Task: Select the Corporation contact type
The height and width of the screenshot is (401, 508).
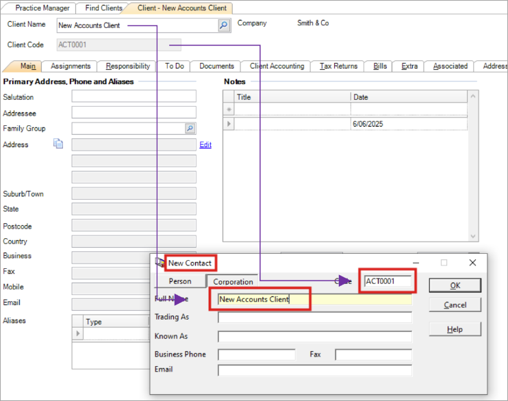Action: coord(233,281)
